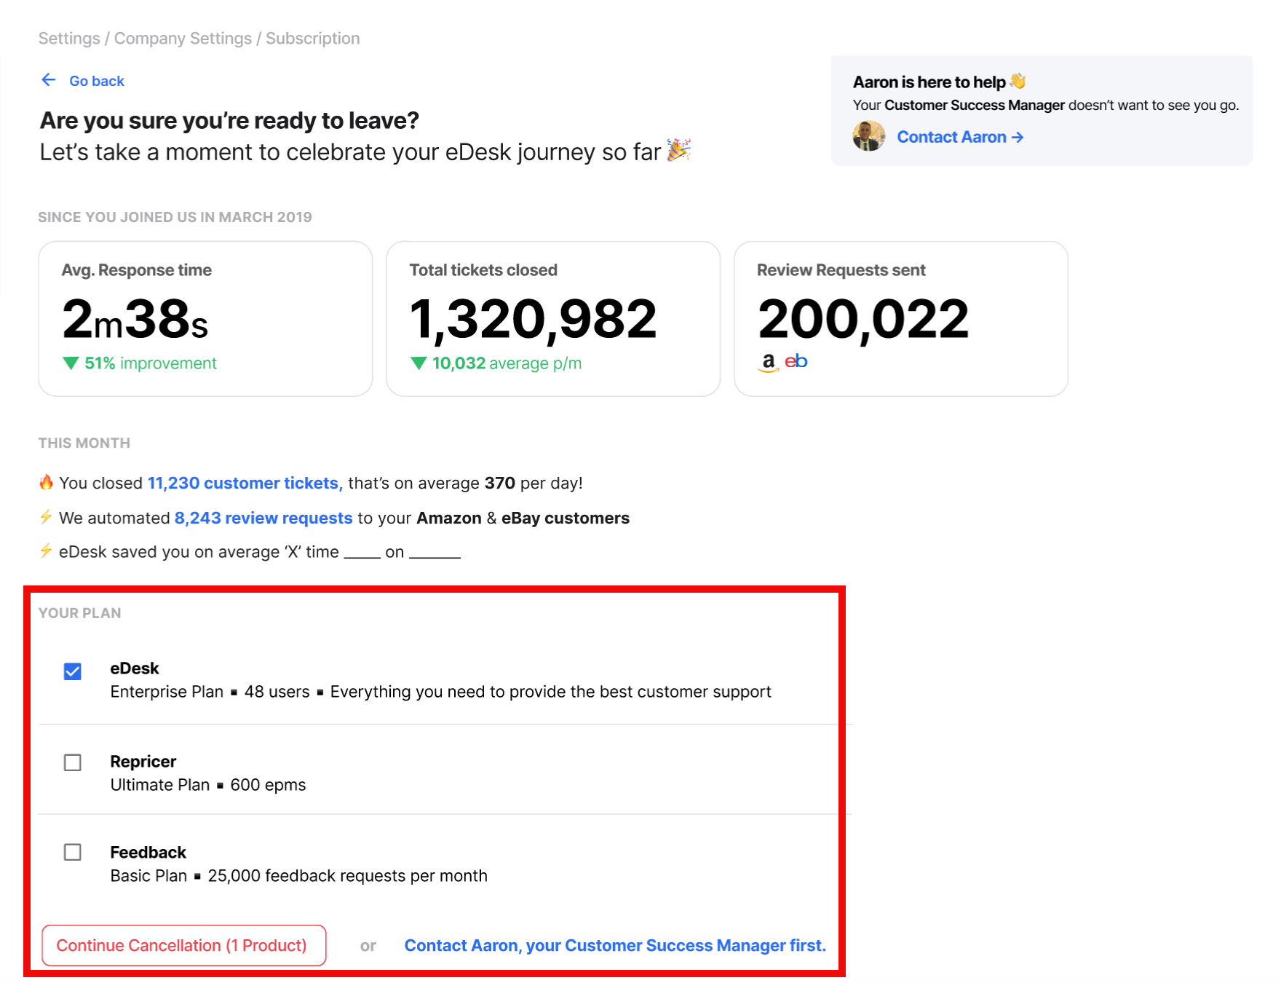Click the 'Basic Plan' feedback requests text
1281x983 pixels.
[x=299, y=876]
